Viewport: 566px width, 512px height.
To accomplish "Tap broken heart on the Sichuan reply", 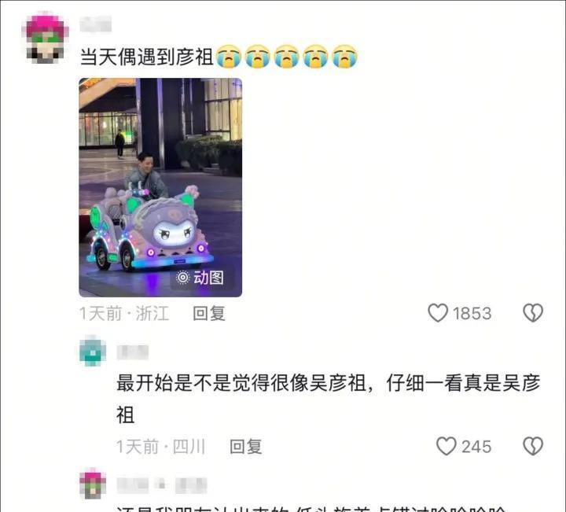I will pyautogui.click(x=533, y=446).
